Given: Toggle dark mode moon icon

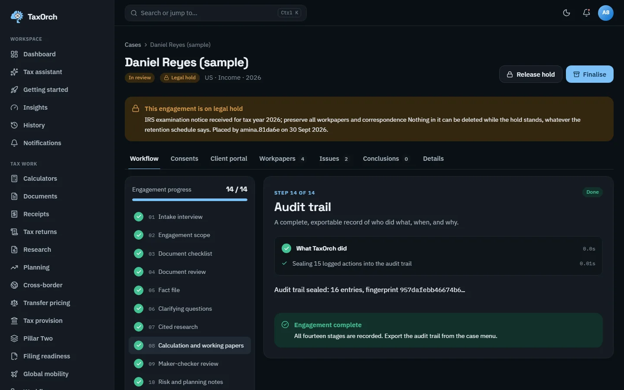Looking at the screenshot, I should 566,13.
